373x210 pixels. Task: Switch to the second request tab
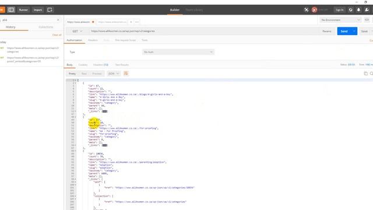112,22
